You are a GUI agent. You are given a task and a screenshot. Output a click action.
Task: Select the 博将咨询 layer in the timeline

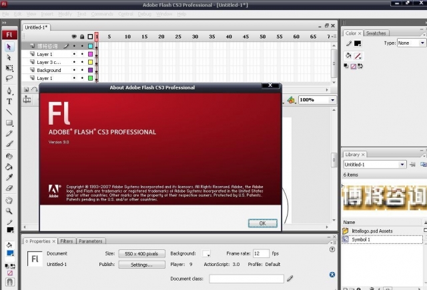[x=47, y=46]
